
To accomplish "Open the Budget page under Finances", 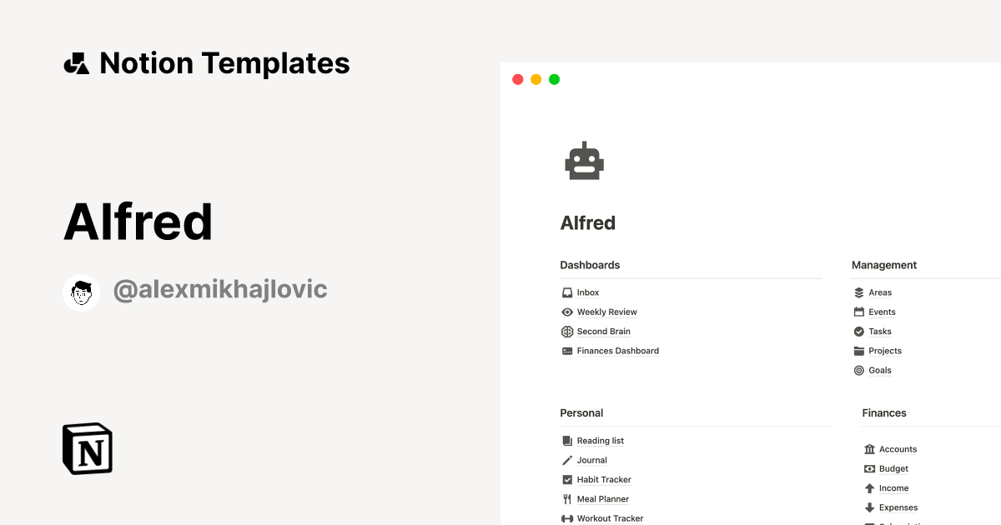I will pos(893,468).
